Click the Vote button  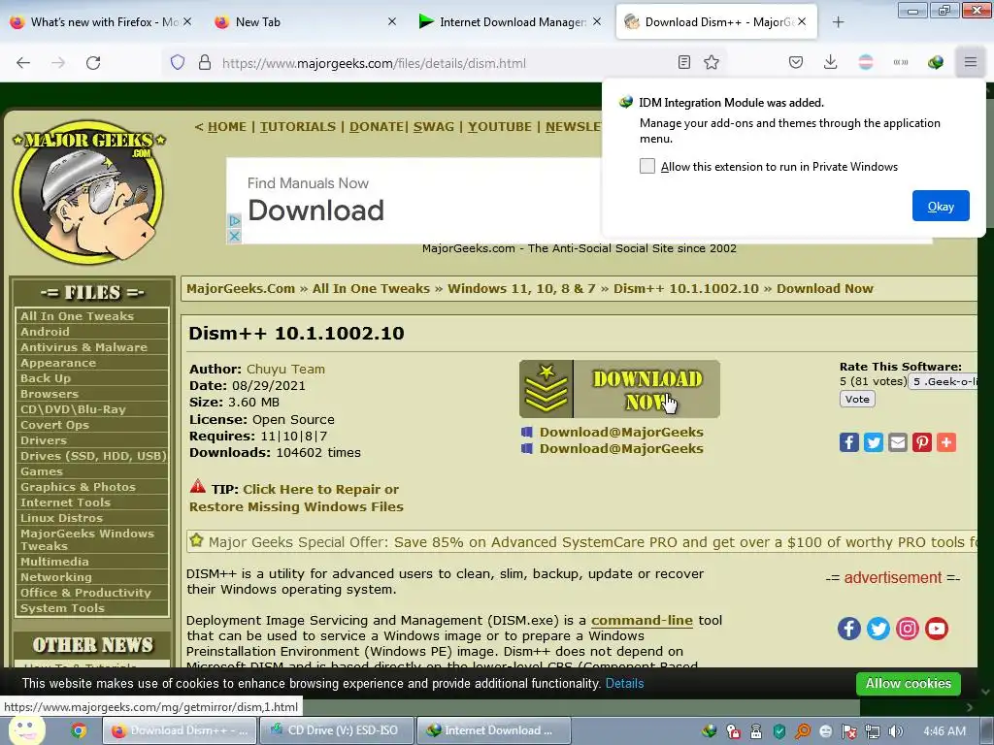click(x=857, y=399)
